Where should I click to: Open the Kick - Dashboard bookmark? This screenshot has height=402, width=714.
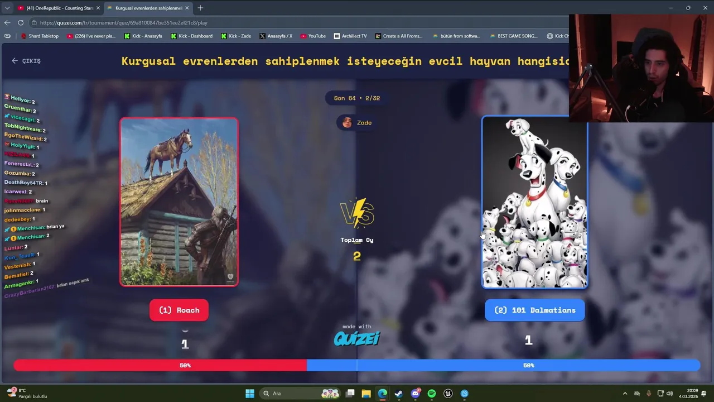pos(191,36)
